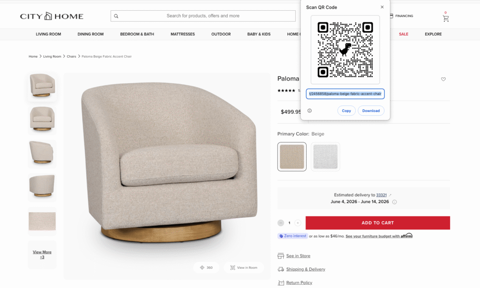The height and width of the screenshot is (288, 480).
Task: Click the Copy button in QR popup
Action: pyautogui.click(x=346, y=111)
